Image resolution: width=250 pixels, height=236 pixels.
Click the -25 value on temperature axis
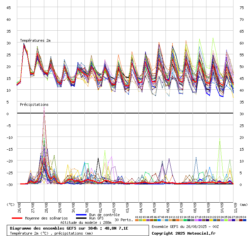[x=9, y=173]
